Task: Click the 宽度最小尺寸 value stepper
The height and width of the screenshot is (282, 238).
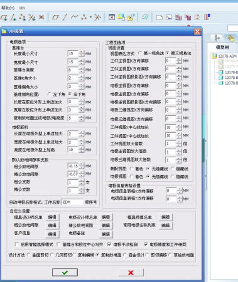Action: pos(82,62)
